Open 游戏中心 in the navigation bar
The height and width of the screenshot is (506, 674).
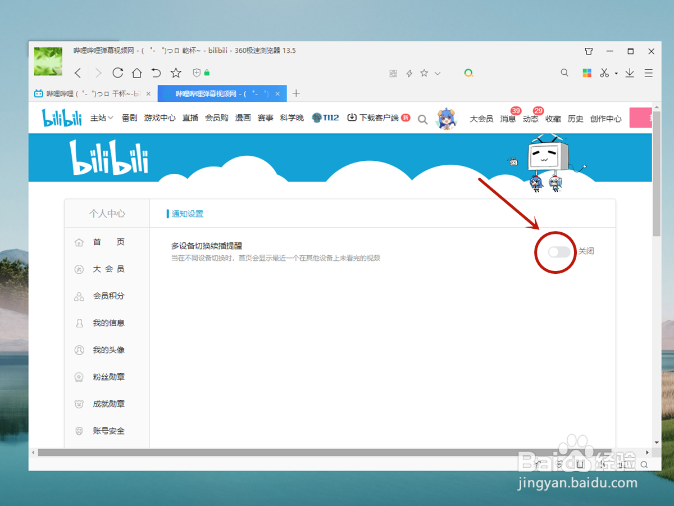pyautogui.click(x=160, y=118)
